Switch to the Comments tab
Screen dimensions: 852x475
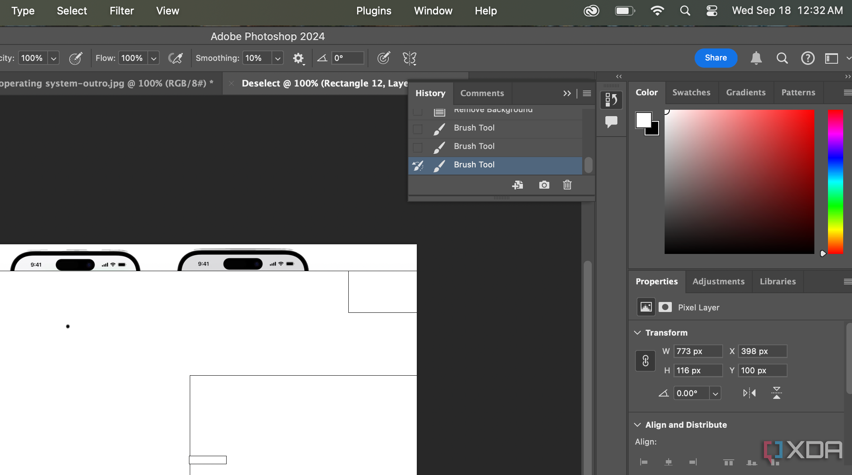coord(482,93)
